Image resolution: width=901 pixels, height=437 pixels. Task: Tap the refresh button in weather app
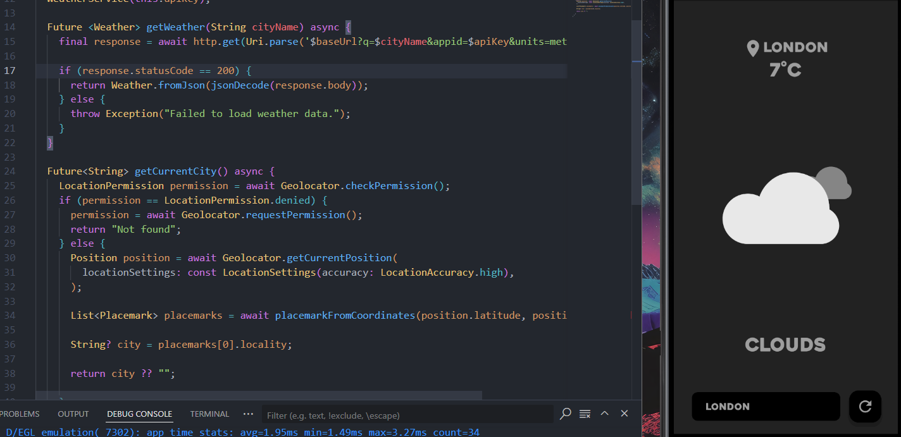coord(865,407)
